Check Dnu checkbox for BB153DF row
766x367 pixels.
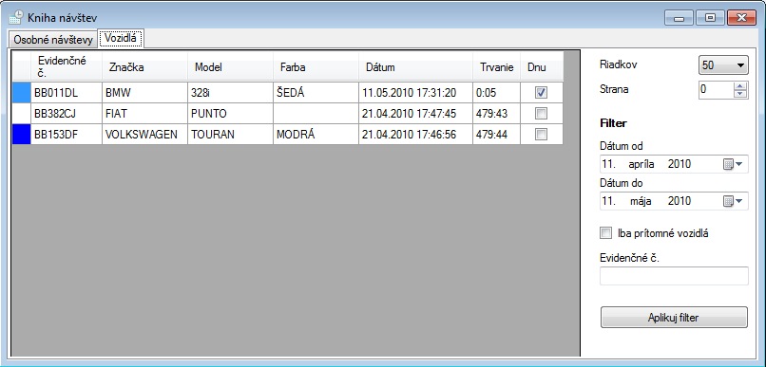click(541, 134)
